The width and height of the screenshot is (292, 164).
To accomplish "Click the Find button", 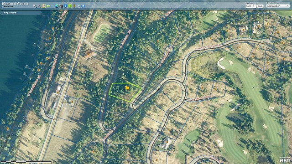I will pyautogui.click(x=260, y=6).
